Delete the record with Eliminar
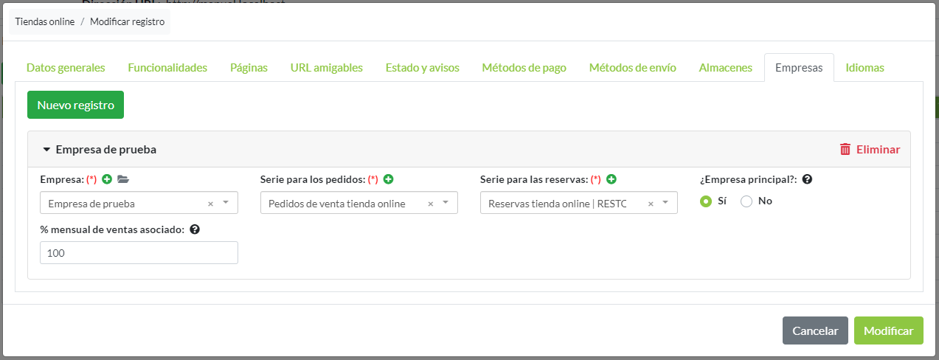The height and width of the screenshot is (360, 939). [870, 149]
